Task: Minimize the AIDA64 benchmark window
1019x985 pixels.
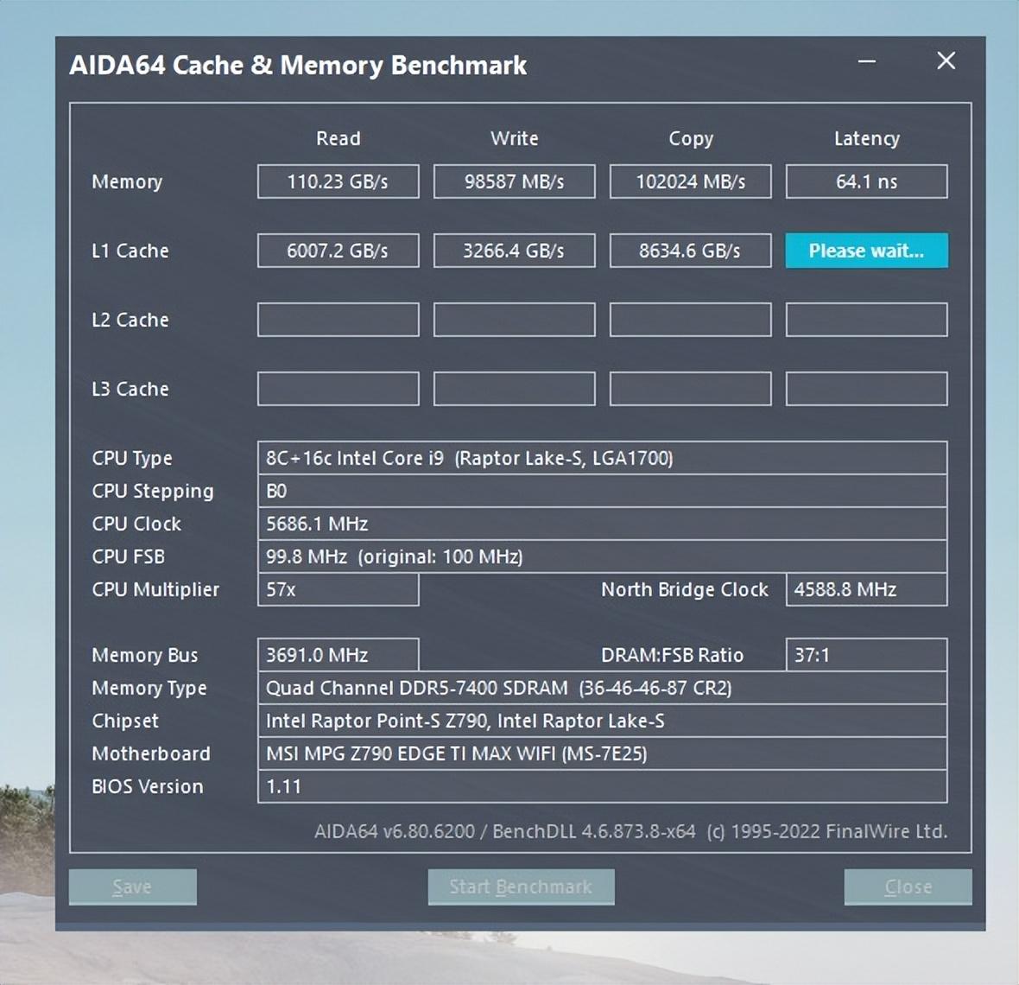Action: 866,61
